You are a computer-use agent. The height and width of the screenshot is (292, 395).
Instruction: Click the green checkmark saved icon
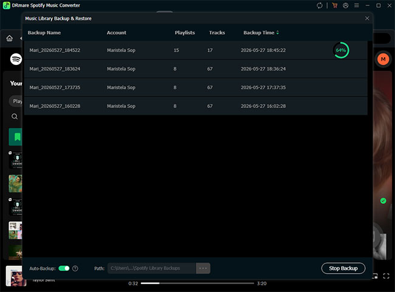click(383, 200)
